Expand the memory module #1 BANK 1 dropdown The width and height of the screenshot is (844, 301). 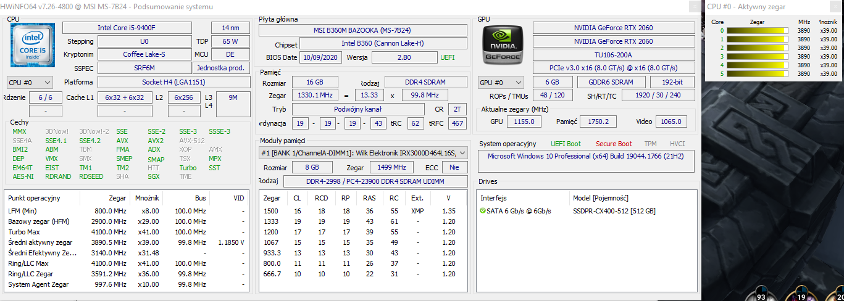[363, 153]
